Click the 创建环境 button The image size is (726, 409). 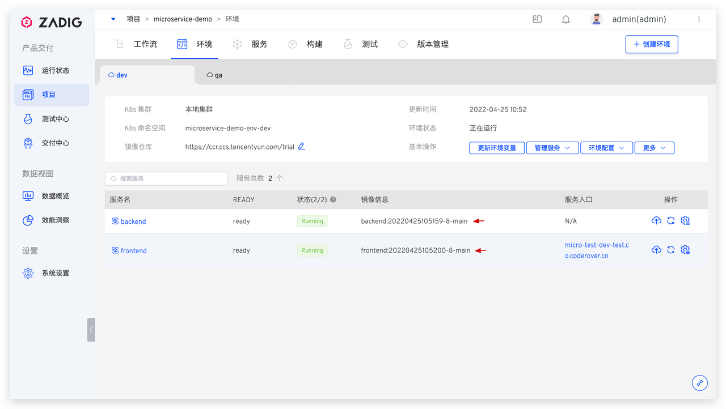coord(652,44)
